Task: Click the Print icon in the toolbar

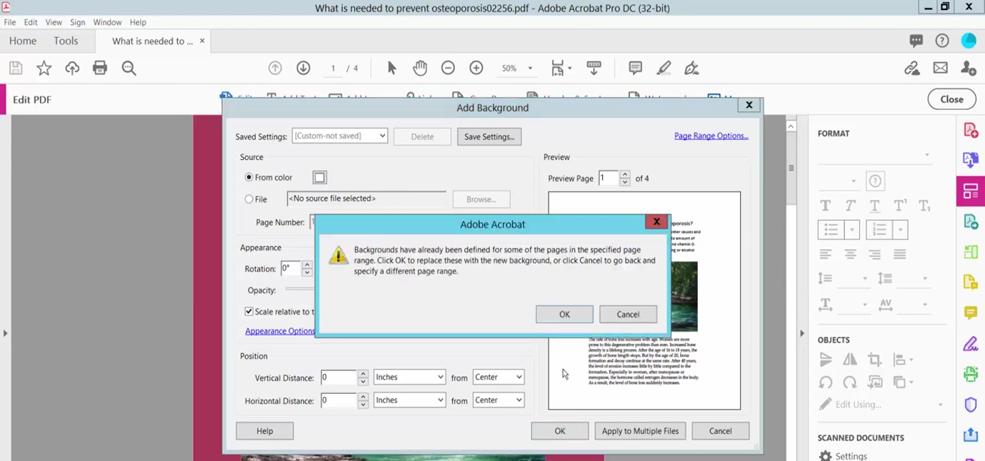Action: 100,68
